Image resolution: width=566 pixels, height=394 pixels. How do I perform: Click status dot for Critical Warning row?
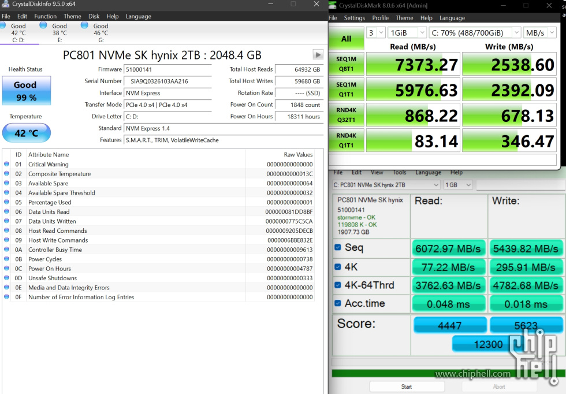[x=6, y=164]
